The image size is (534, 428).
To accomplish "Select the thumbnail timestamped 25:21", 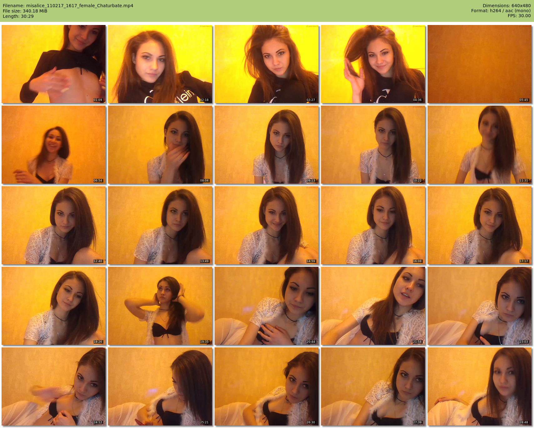I will [x=160, y=386].
